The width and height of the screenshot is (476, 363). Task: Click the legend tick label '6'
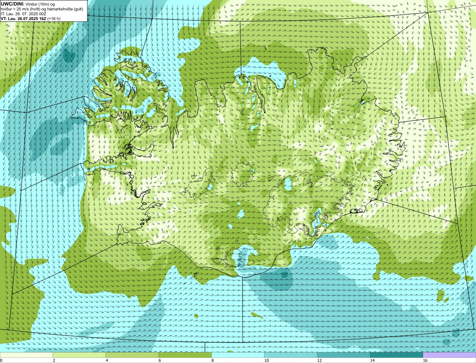click(160, 360)
